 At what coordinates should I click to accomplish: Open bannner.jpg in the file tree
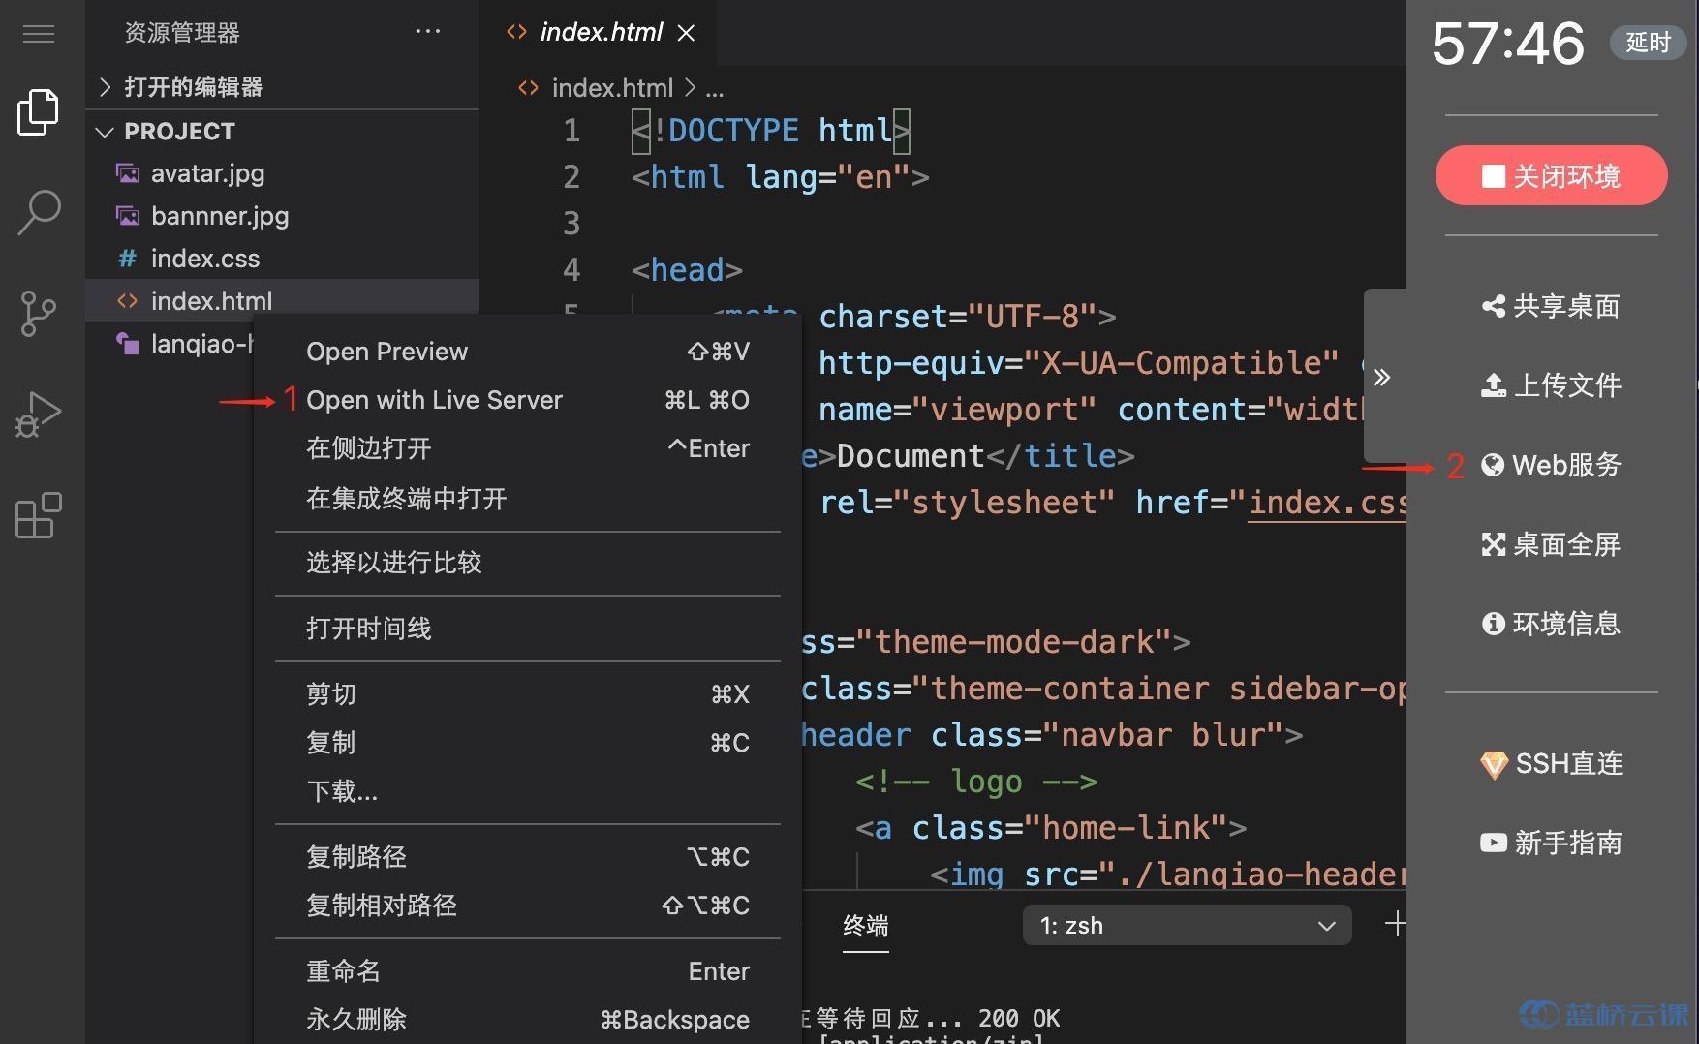[x=282, y=216]
